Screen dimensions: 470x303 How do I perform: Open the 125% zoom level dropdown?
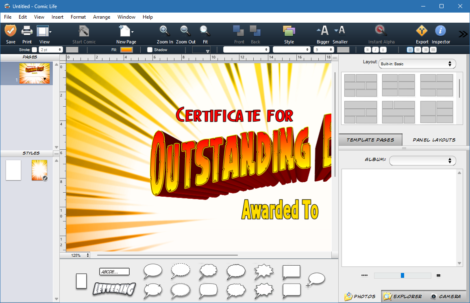[x=79, y=256]
